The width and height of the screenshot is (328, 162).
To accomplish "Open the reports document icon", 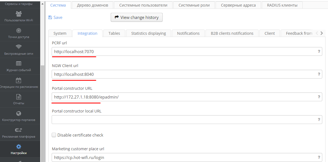I will pos(19,97).
